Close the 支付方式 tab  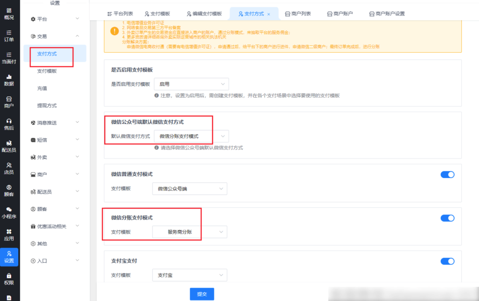point(269,14)
